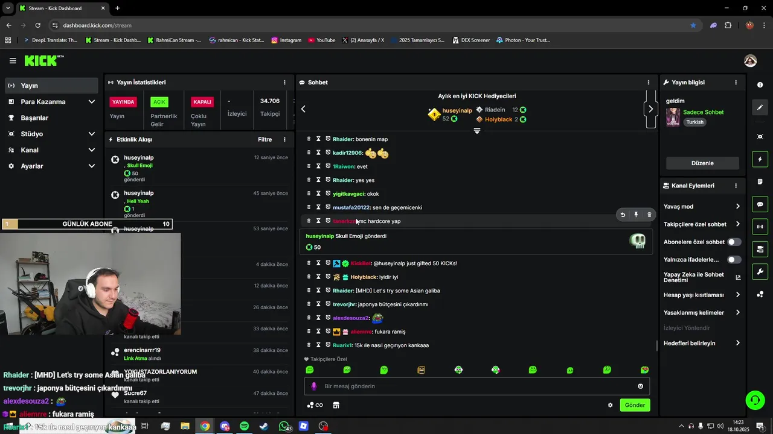
Task: Open the profile avatar menu
Action: pos(751,61)
